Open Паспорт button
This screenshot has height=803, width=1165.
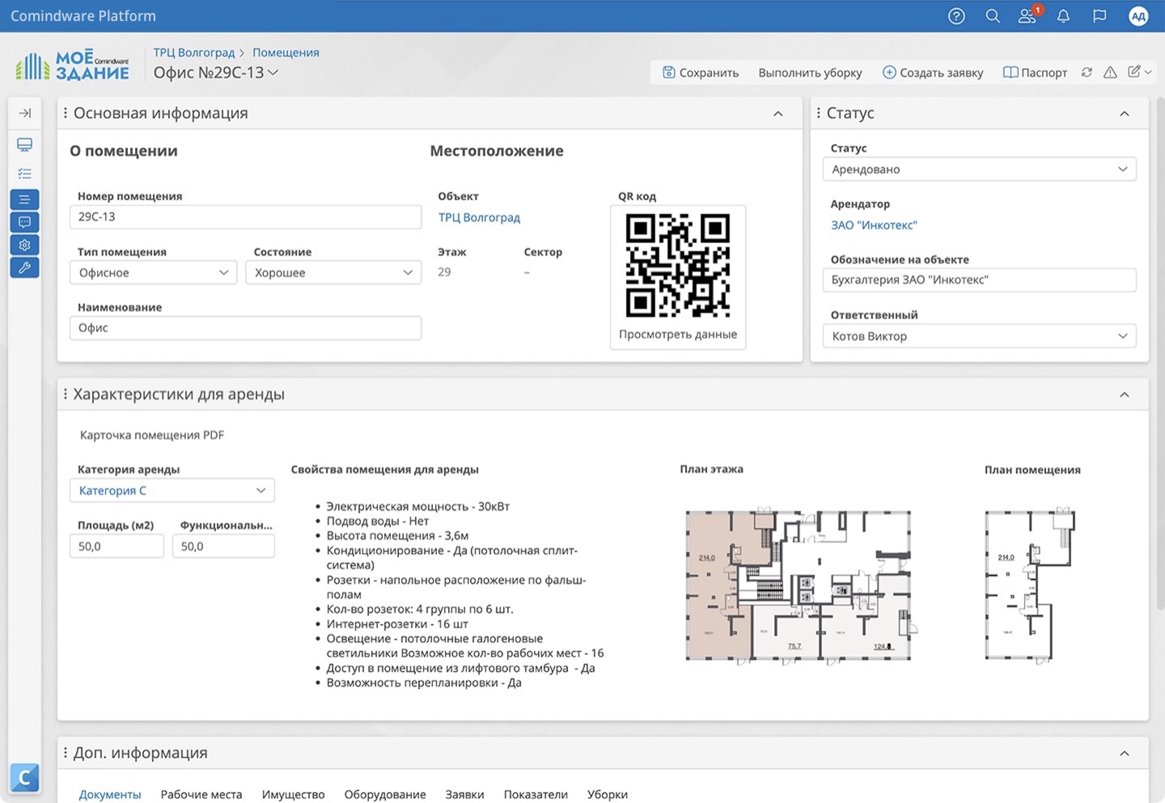tap(1035, 72)
